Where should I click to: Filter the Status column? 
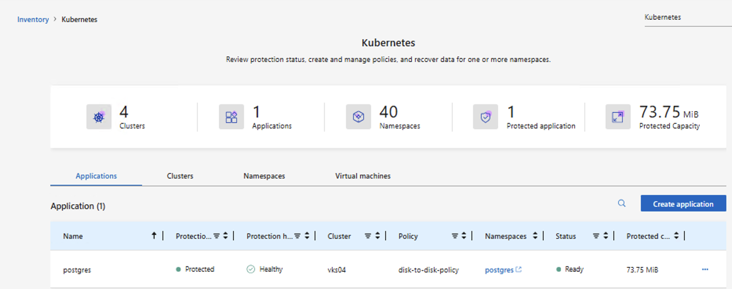click(x=596, y=236)
